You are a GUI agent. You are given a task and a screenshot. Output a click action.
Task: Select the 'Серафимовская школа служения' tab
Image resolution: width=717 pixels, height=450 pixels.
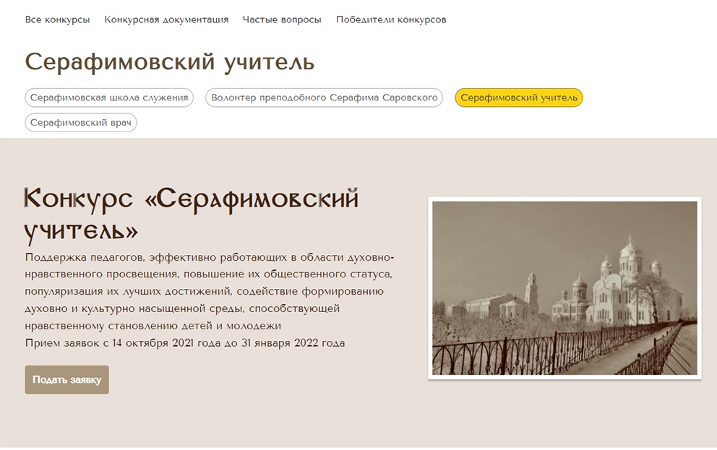coord(109,98)
